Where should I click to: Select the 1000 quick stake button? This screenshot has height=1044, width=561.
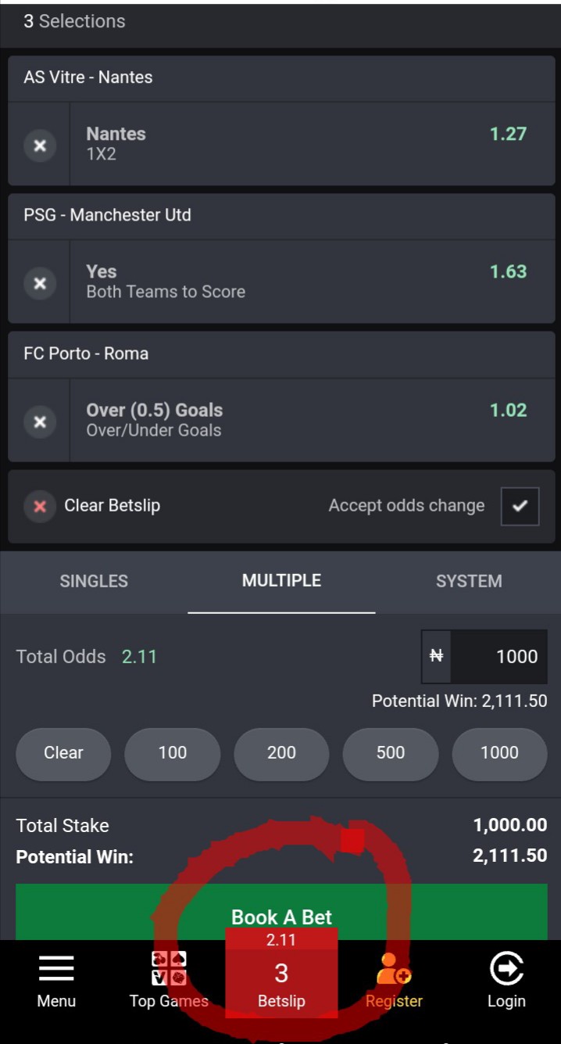coord(499,753)
